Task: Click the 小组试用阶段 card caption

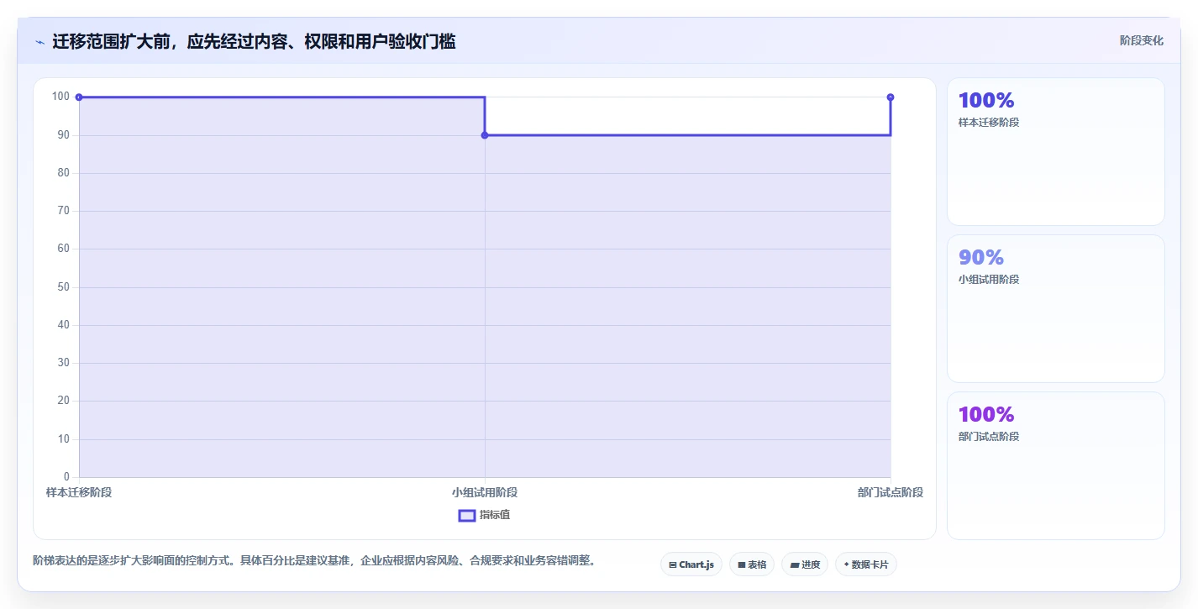Action: pos(989,280)
